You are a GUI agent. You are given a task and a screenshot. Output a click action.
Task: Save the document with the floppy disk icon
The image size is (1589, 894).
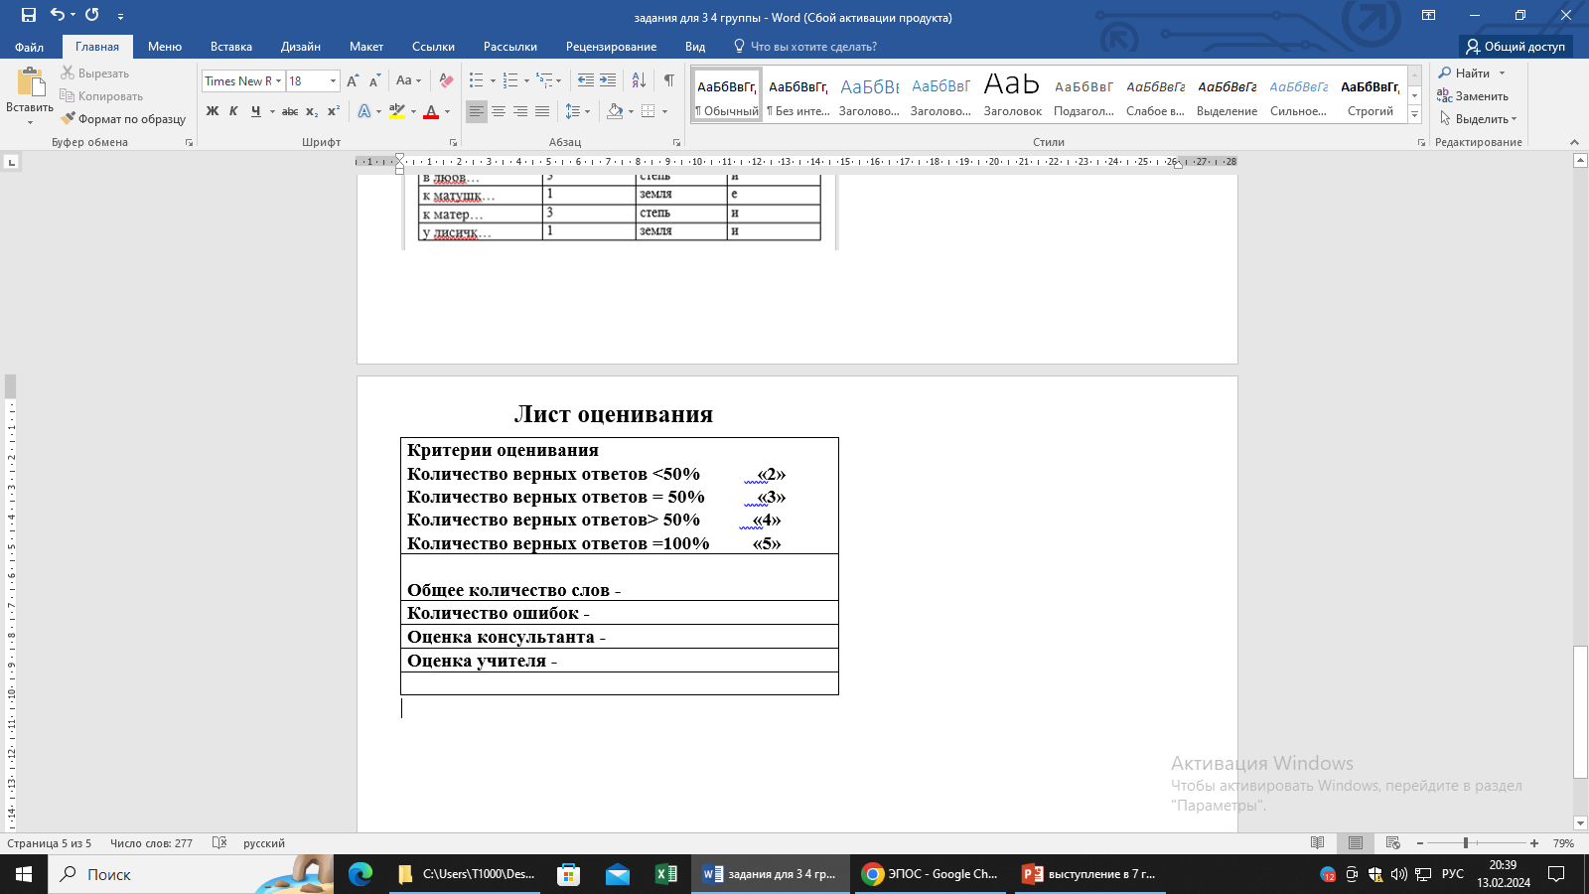pyautogui.click(x=28, y=15)
